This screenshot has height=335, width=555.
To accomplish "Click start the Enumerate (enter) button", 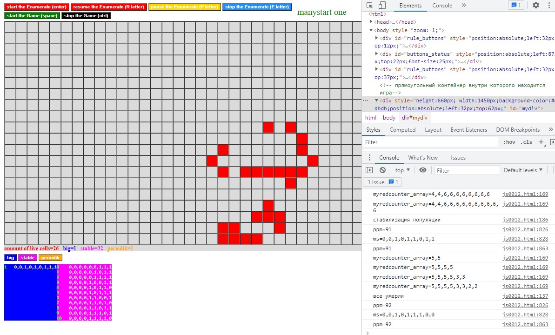I will coord(36,7).
